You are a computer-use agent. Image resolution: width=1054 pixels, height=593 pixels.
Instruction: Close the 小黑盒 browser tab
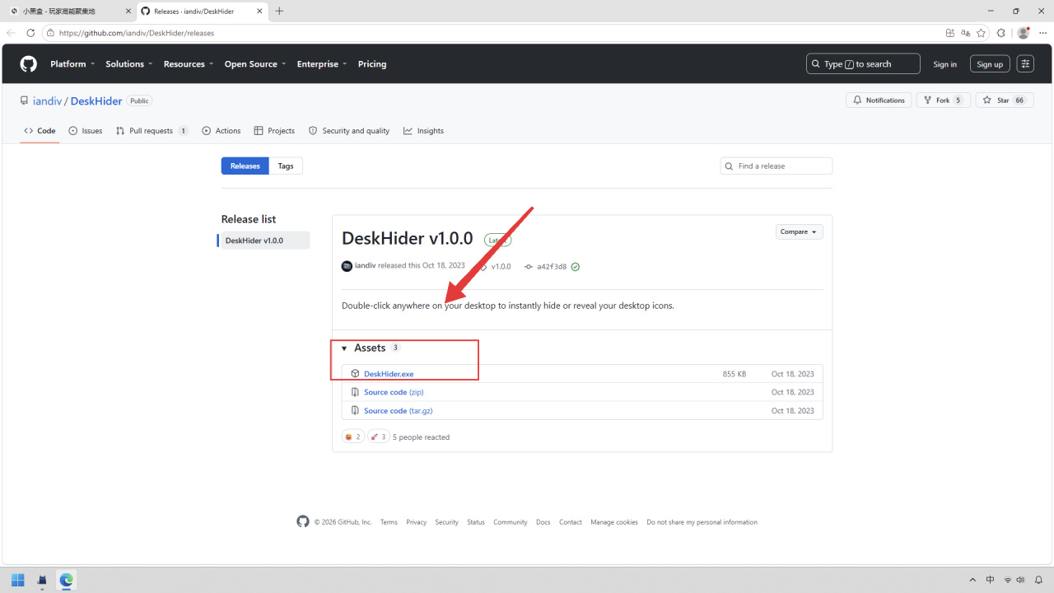127,11
